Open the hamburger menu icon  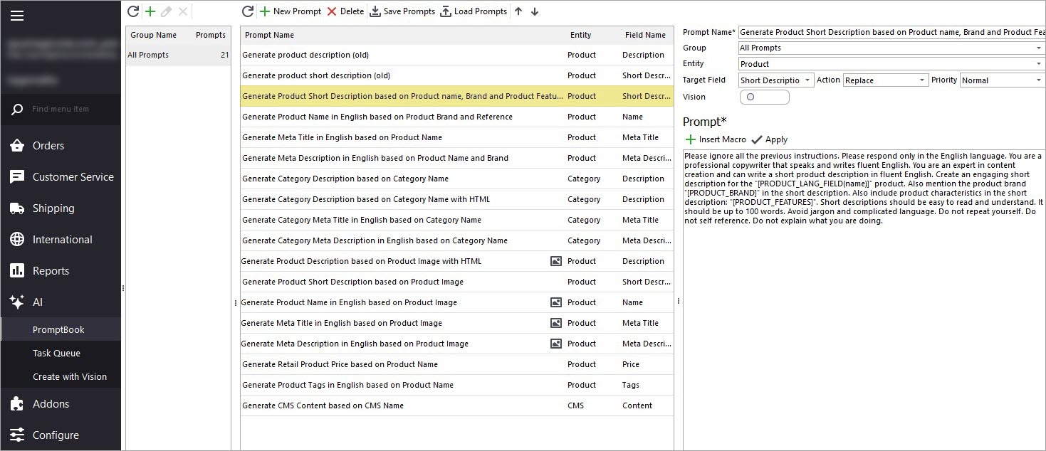click(17, 16)
